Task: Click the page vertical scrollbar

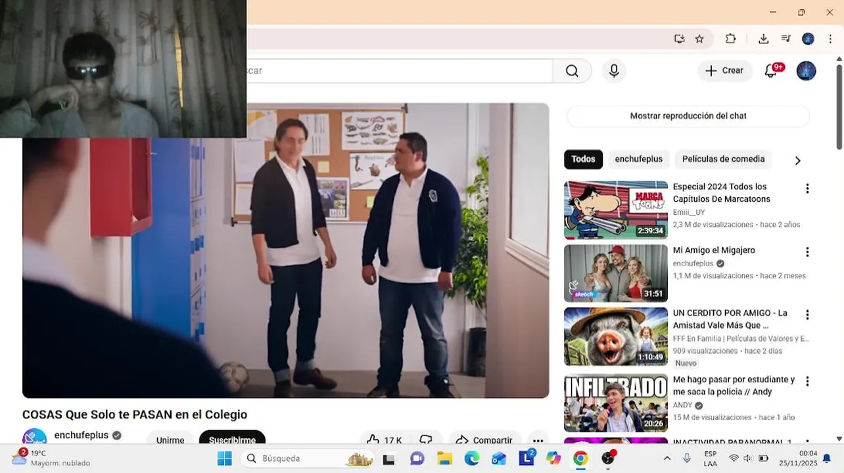Action: (839, 105)
